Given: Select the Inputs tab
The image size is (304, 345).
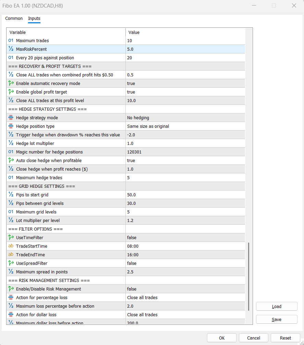Looking at the screenshot, I should (x=34, y=19).
